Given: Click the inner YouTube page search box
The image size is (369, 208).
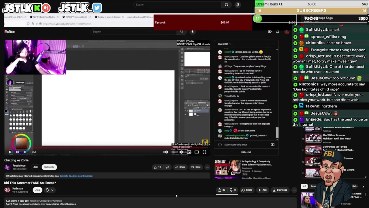Looking at the screenshot, I should pyautogui.click(x=133, y=31).
